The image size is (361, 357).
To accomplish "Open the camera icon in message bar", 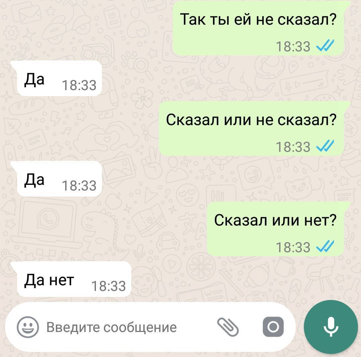I will tap(273, 327).
